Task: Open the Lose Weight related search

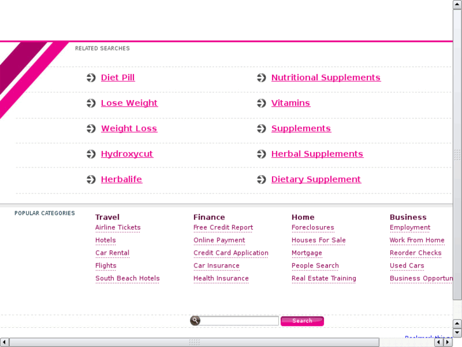Action: coord(130,103)
